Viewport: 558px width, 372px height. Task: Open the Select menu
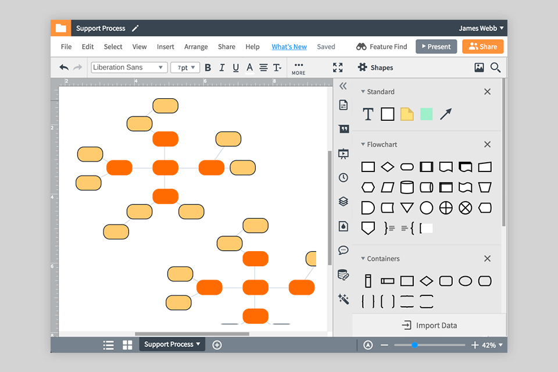113,46
